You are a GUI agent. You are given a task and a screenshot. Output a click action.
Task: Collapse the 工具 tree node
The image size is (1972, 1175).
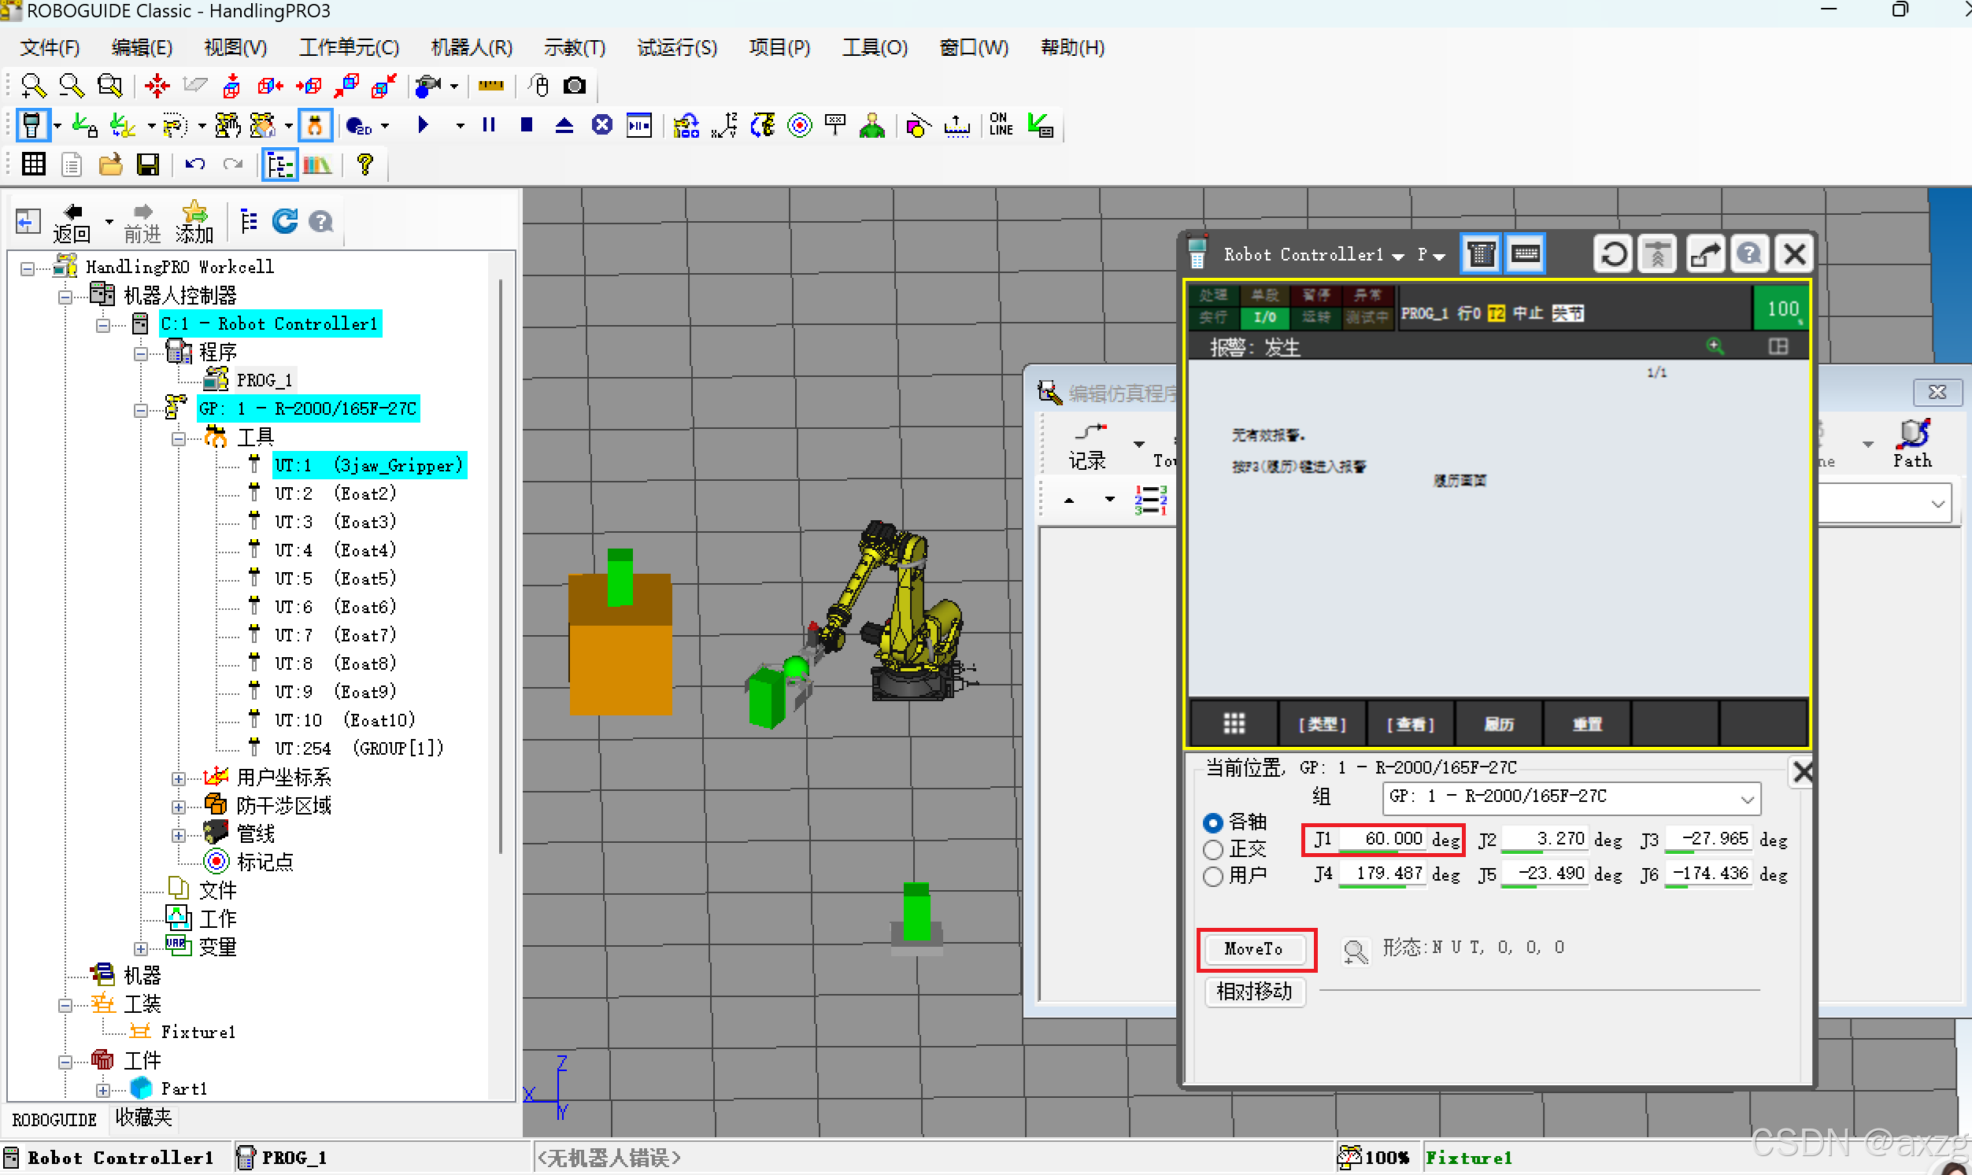coord(179,438)
